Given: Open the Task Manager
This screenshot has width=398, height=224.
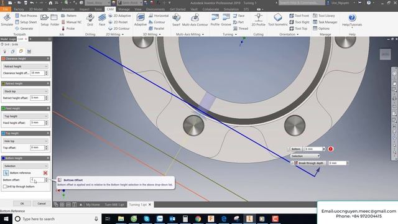Looking at the screenshot, I should tap(325, 22).
